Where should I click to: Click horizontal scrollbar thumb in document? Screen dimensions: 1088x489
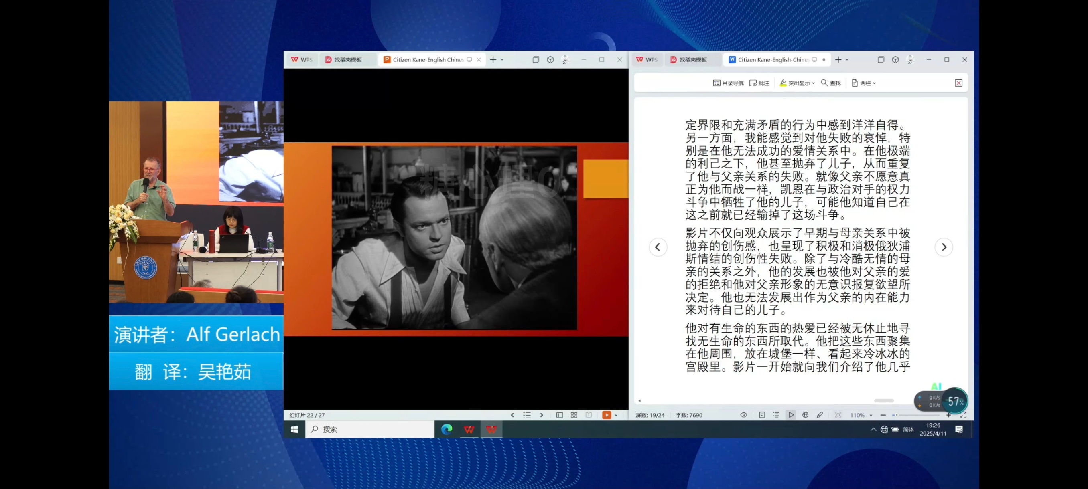884,400
